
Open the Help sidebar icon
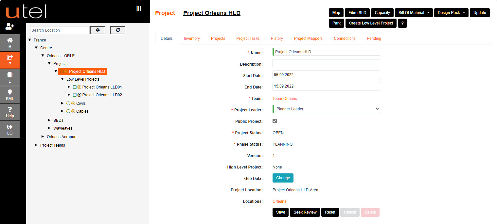[10, 112]
